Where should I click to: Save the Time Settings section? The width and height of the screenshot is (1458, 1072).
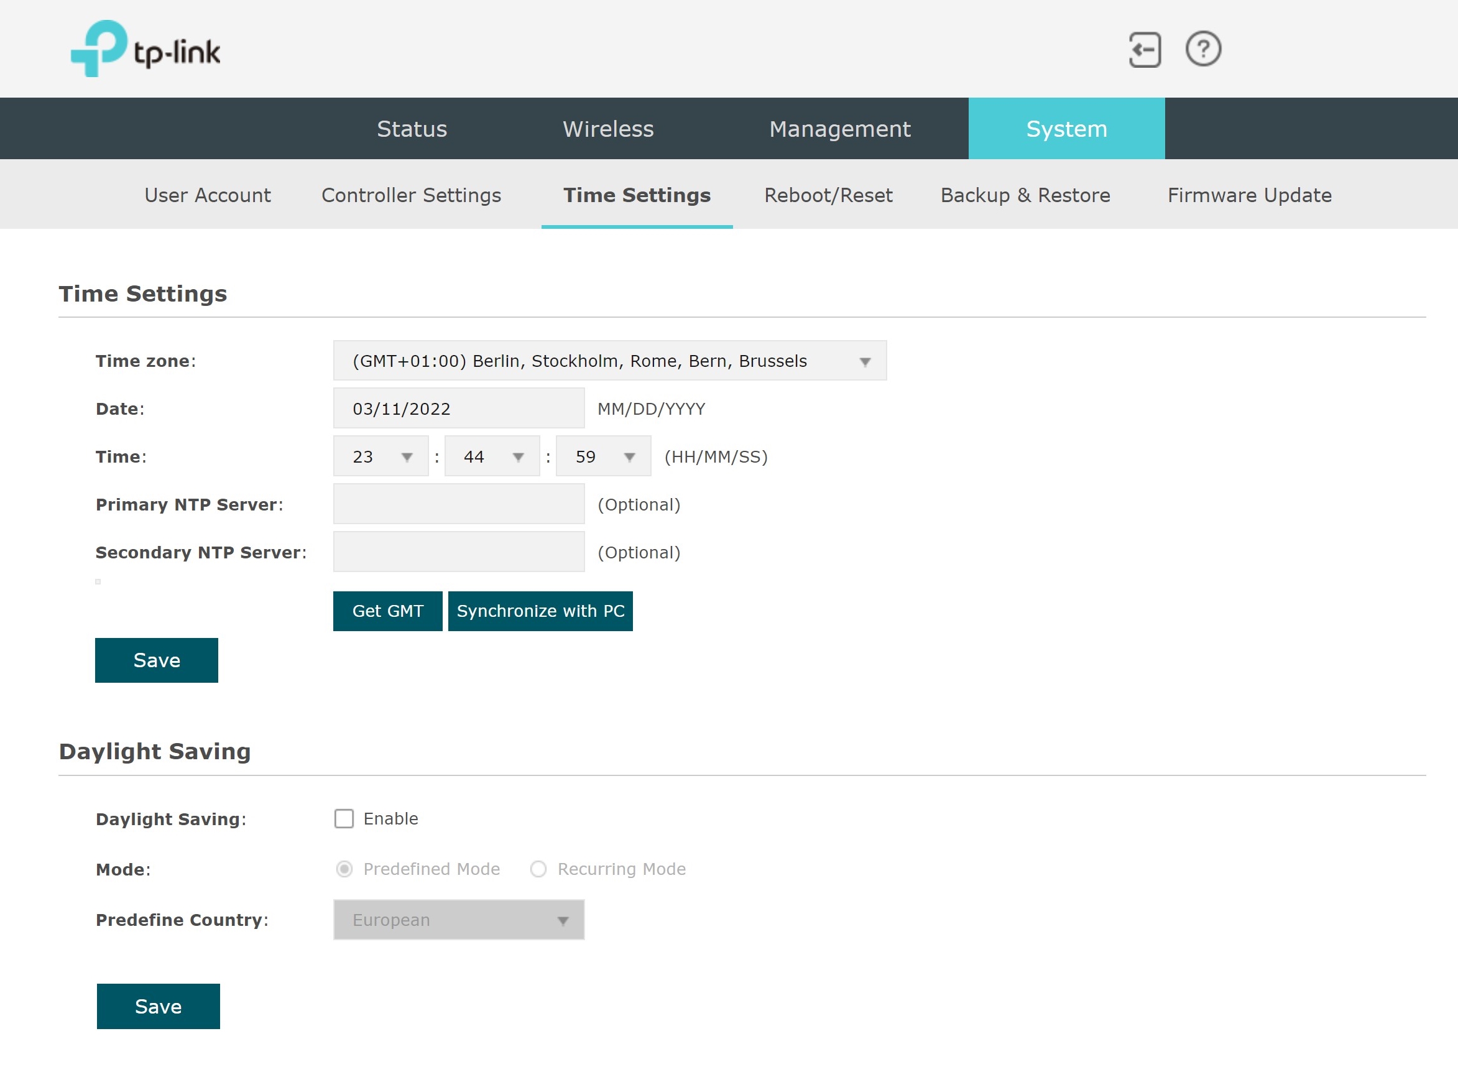coord(157,660)
